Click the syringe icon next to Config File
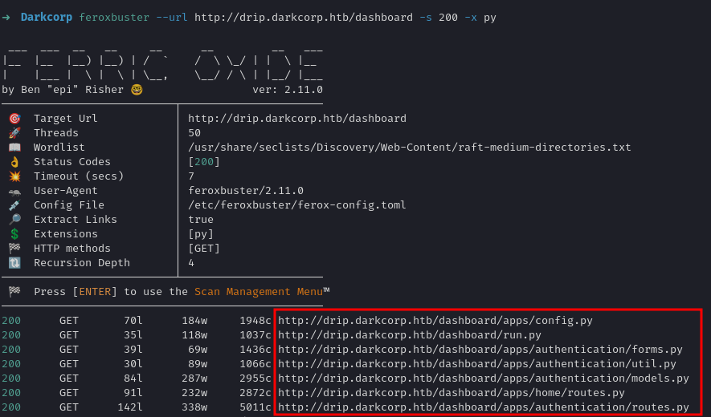711x417 pixels. click(14, 205)
